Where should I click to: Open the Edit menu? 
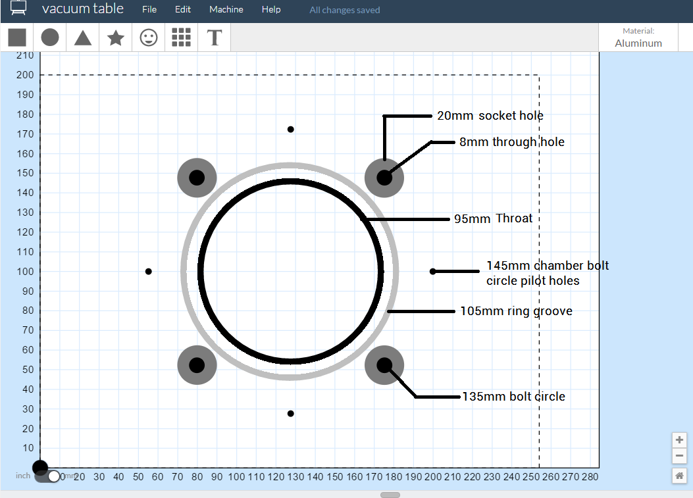(x=182, y=9)
